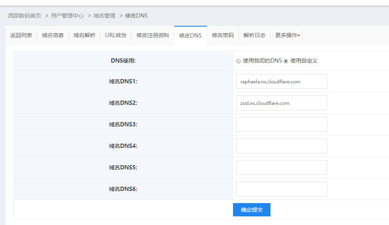Open the 用户管理中心 breadcrumb link

click(67, 16)
